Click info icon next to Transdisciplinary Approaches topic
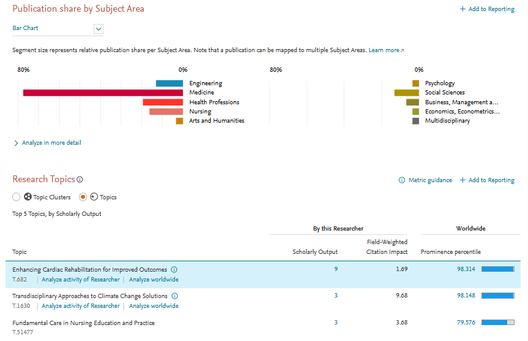Image resolution: width=528 pixels, height=341 pixels. pos(175,296)
